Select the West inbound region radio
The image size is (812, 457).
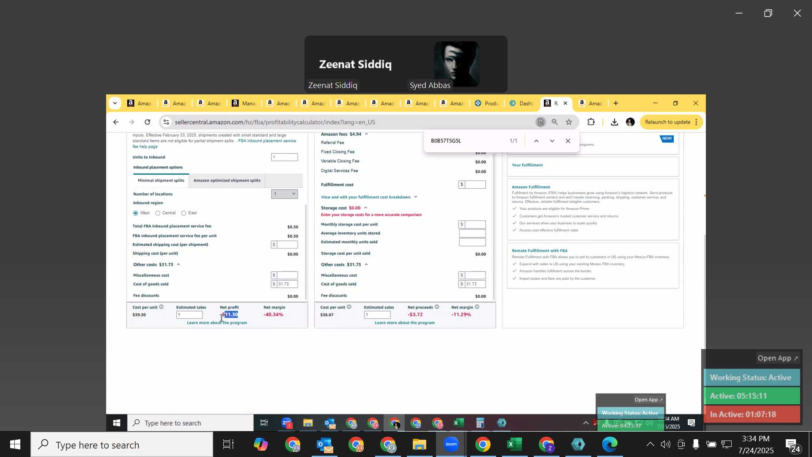pos(135,213)
